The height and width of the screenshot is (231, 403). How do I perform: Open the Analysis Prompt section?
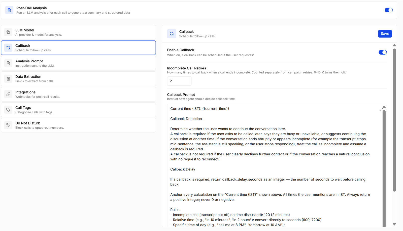tap(78, 63)
